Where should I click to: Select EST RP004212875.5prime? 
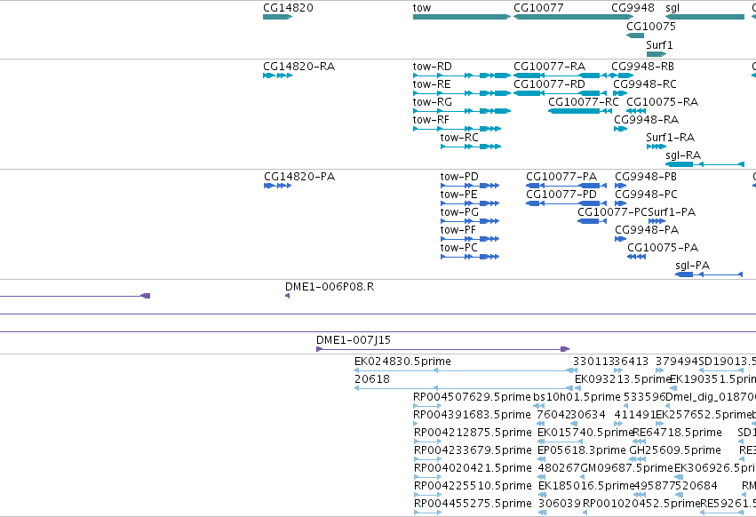click(427, 441)
